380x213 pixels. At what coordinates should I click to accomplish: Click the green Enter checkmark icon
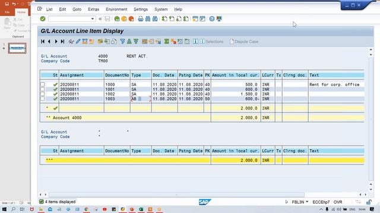[x=43, y=18]
